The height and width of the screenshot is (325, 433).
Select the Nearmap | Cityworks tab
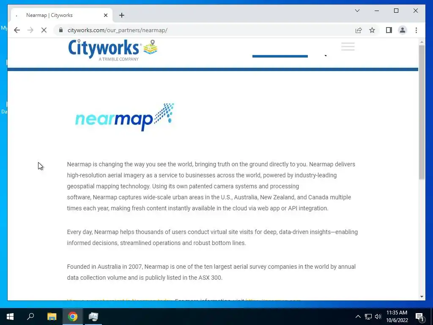click(x=62, y=15)
